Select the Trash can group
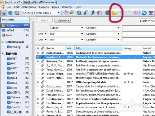The image size is (155, 116). point(15,35)
